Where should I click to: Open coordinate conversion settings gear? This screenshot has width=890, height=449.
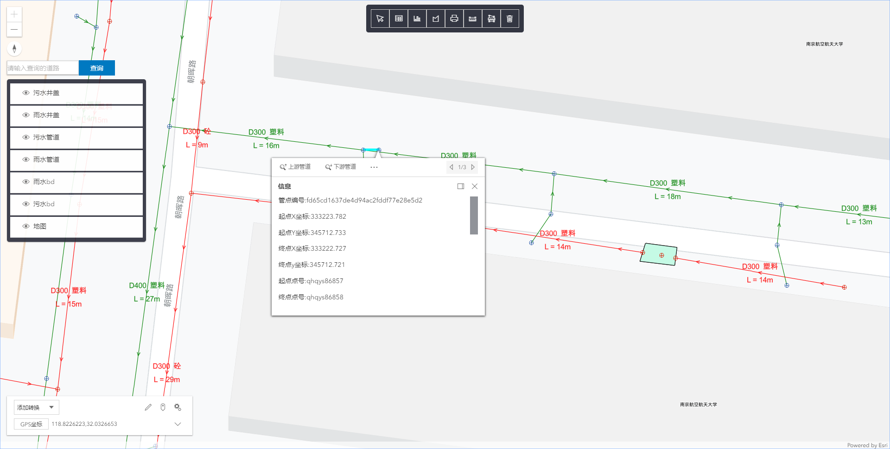coord(178,407)
